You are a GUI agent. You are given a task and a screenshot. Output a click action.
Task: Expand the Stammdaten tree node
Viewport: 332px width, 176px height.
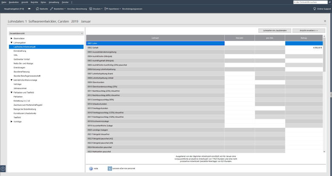pos(11,38)
